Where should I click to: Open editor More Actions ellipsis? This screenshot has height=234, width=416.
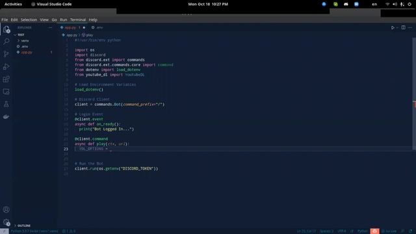click(410, 27)
